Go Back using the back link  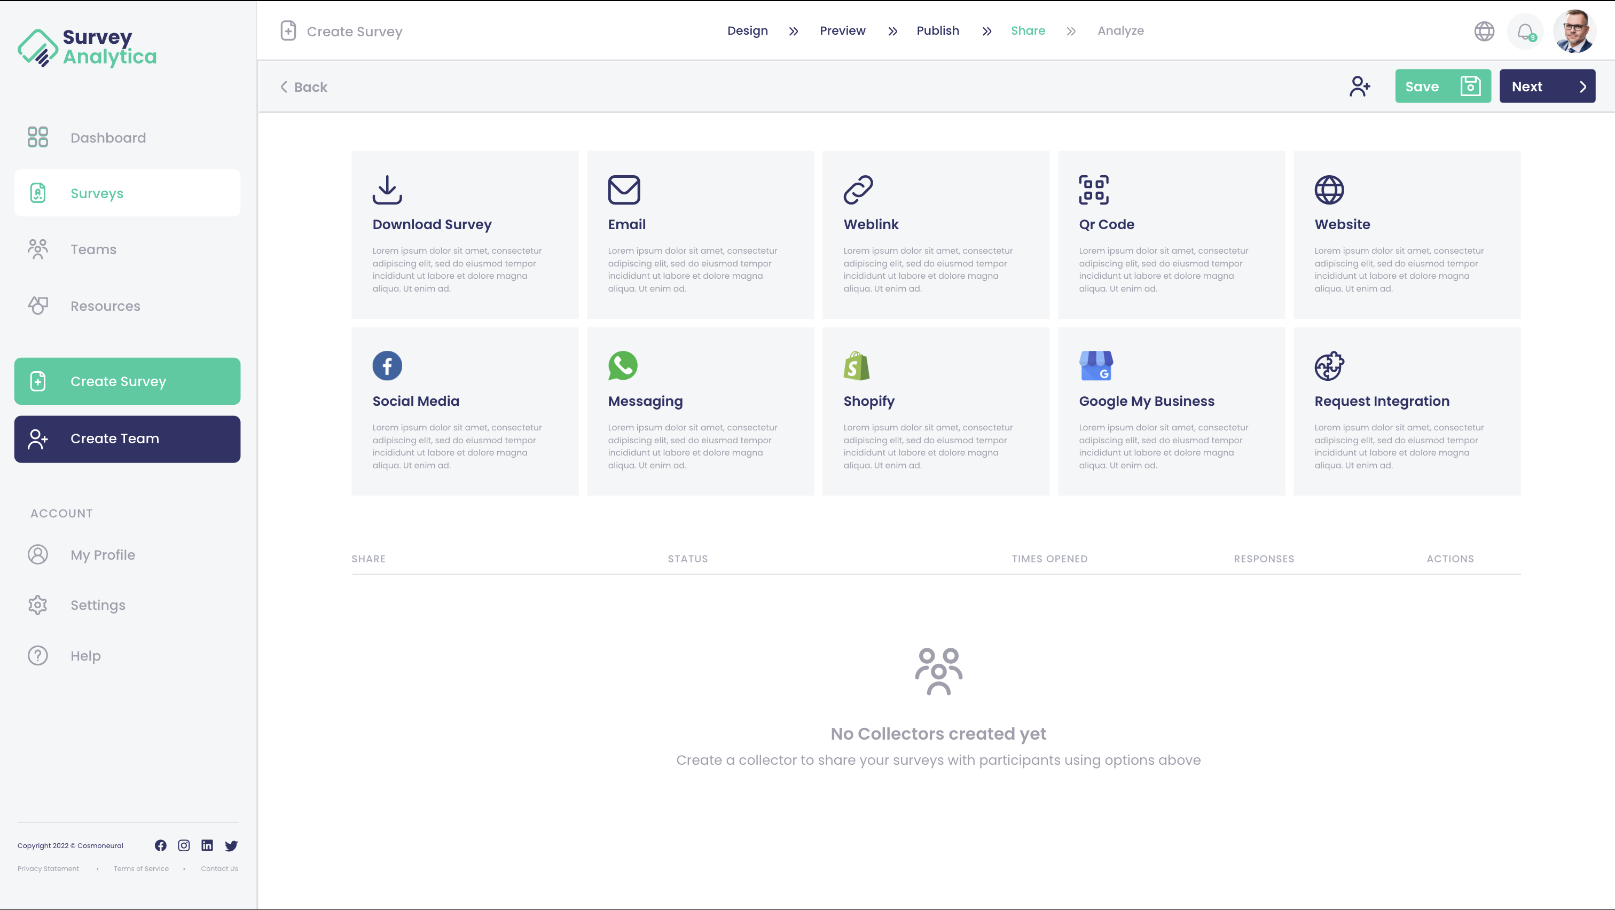coord(303,87)
